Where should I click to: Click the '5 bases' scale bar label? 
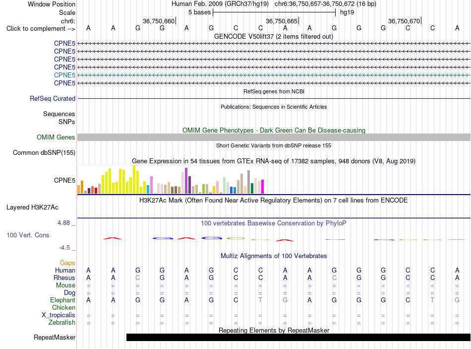[199, 12]
